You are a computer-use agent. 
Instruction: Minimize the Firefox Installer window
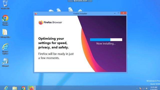115,13
